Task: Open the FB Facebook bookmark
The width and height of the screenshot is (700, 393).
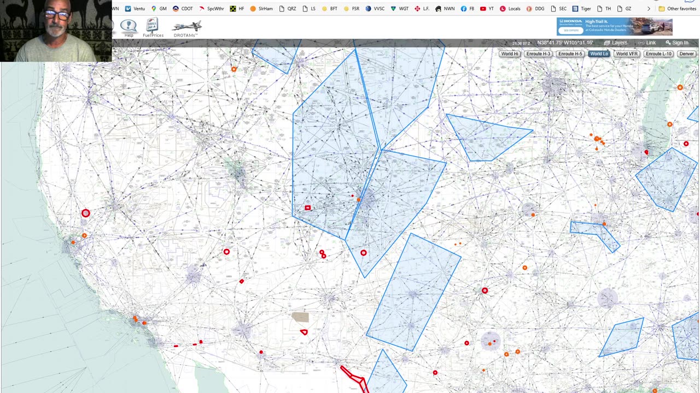Action: 467,9
